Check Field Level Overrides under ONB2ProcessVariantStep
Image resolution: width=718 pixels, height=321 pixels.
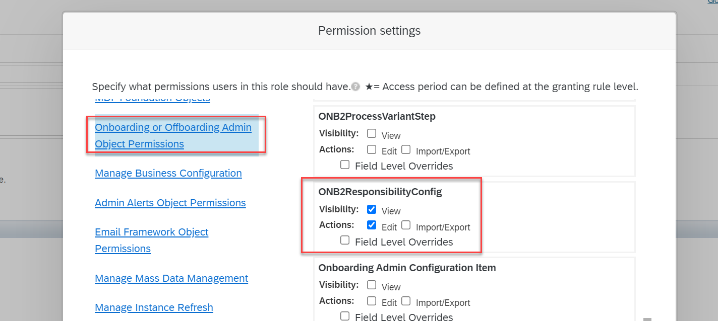click(345, 164)
